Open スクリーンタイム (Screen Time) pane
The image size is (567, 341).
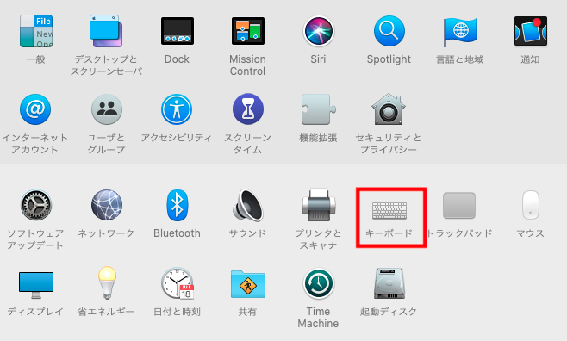tap(247, 109)
